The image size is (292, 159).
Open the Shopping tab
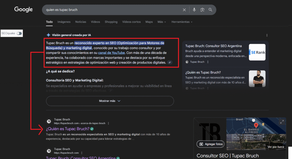pos(111,22)
